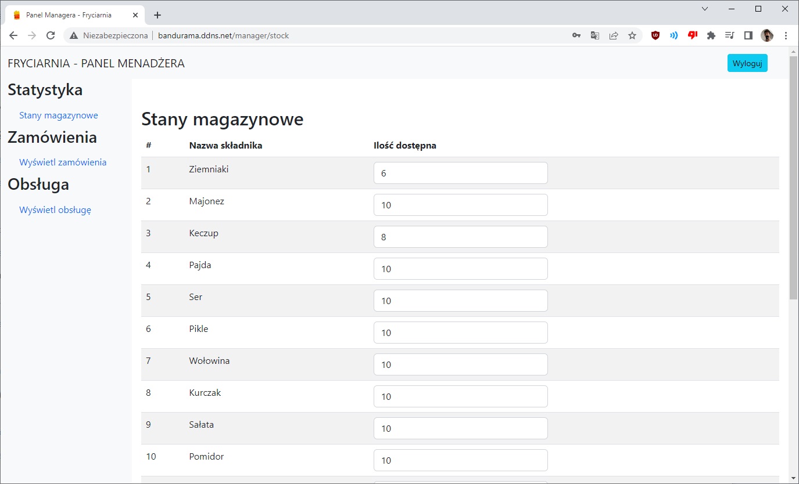
Task: Open Chrome three-dot menu
Action: pos(786,35)
